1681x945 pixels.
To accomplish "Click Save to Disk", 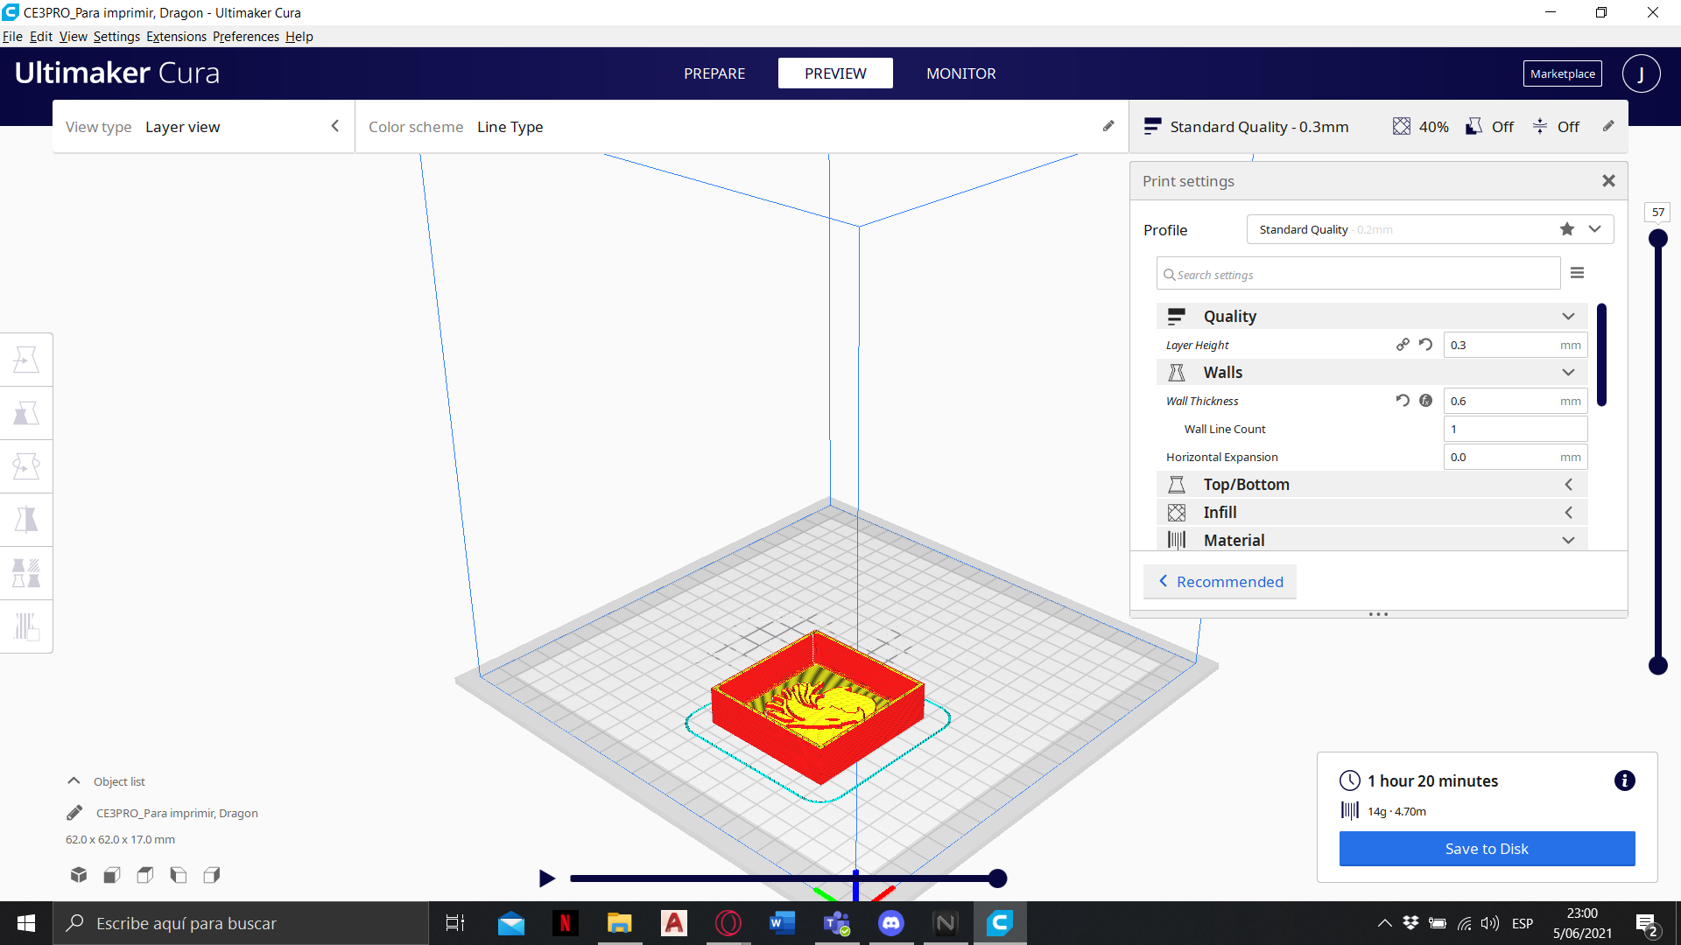I will click(1487, 849).
